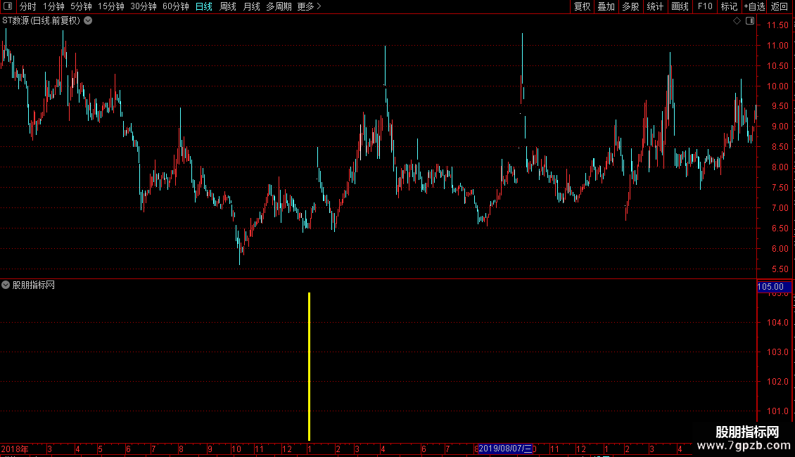
Task: Select the 1分钟 period tab
Action: coord(53,6)
